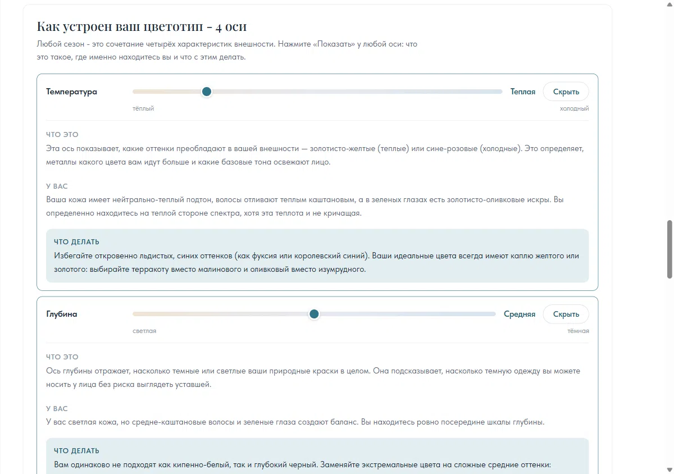
Task: Click the Средняя value label
Action: (520, 314)
